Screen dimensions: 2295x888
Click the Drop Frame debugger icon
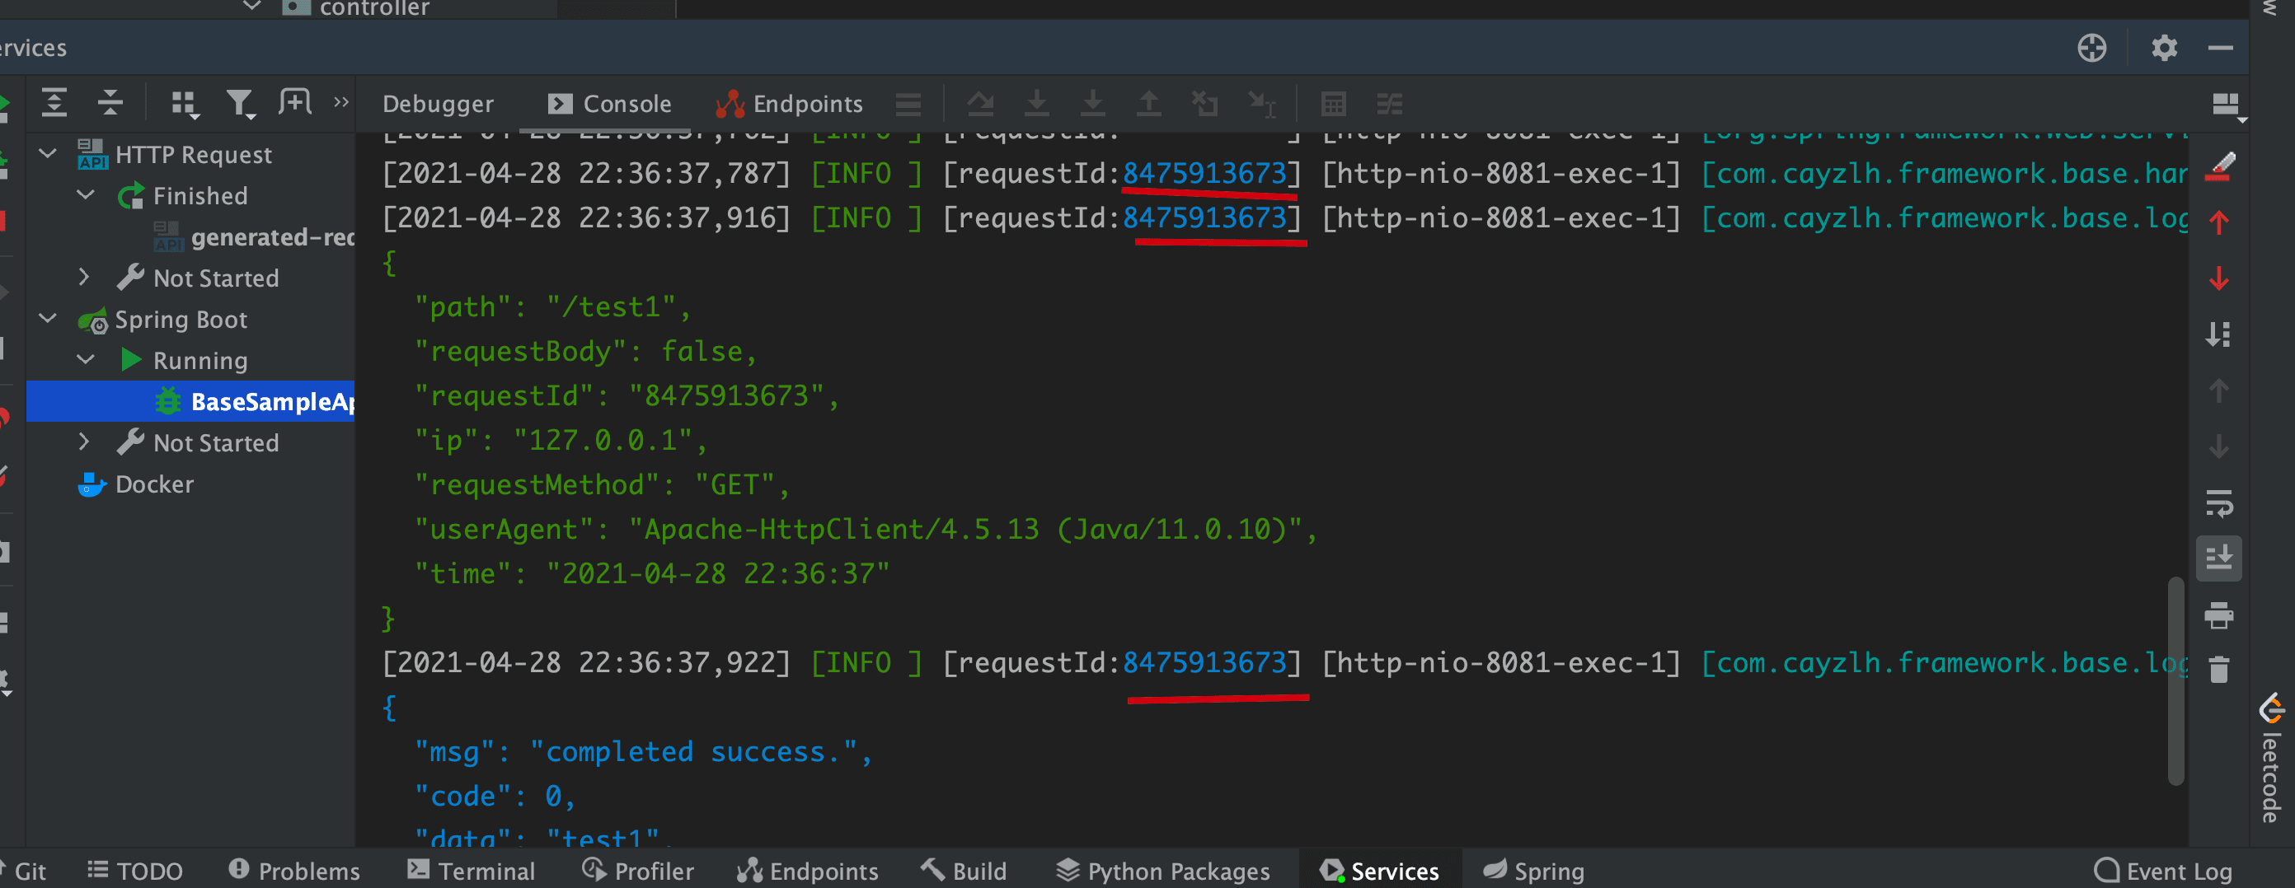(1205, 105)
